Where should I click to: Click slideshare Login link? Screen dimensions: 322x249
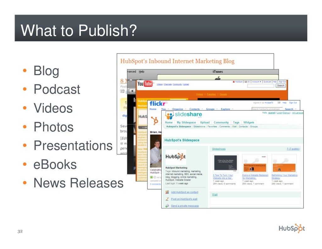[x=279, y=113]
